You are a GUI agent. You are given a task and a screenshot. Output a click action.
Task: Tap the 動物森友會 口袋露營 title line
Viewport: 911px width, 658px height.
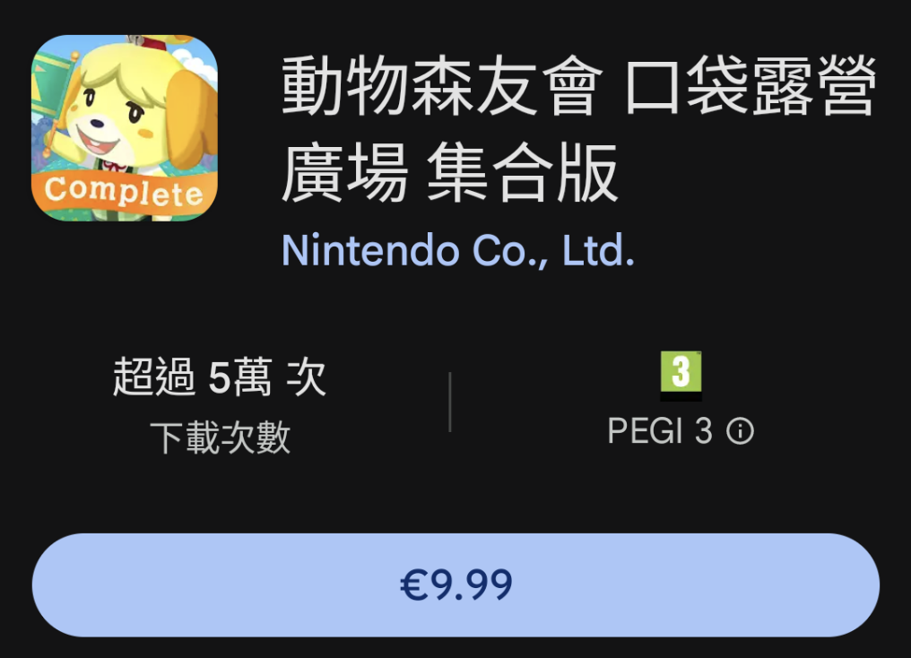[578, 86]
